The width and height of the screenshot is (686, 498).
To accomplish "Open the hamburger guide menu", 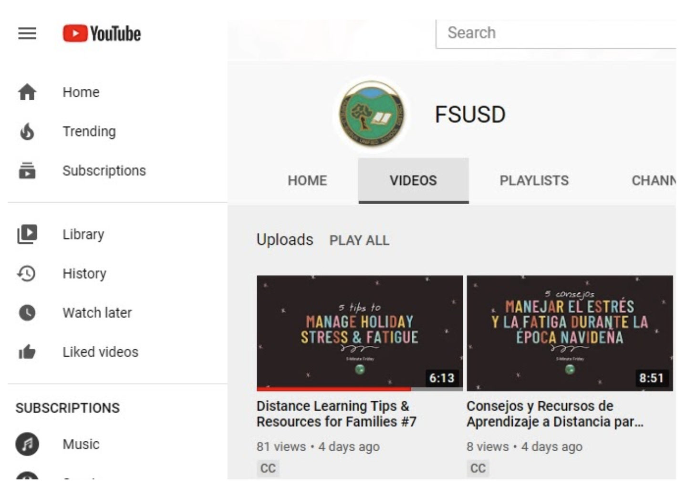I will (x=27, y=33).
